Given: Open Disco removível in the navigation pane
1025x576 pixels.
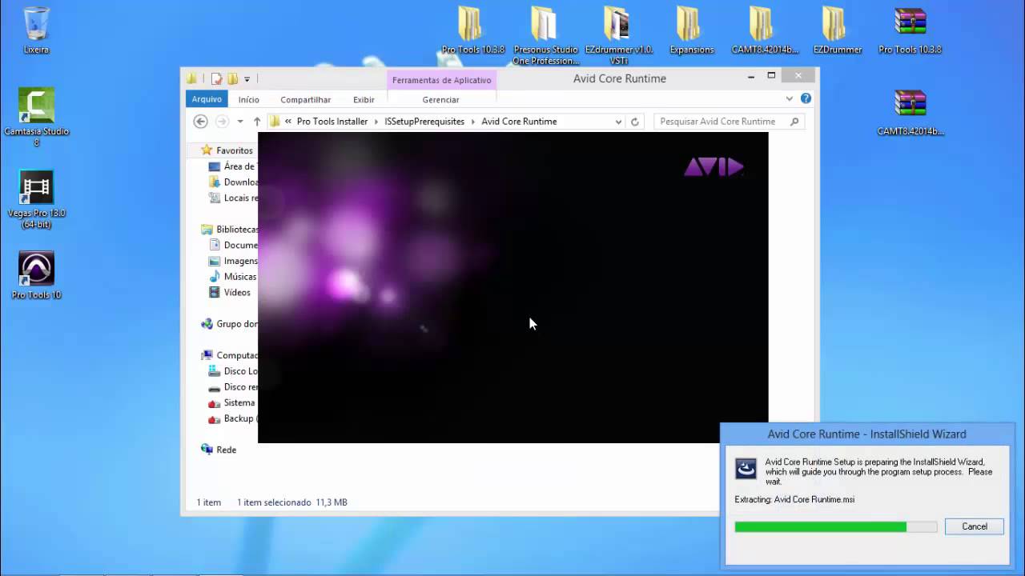Looking at the screenshot, I should [x=233, y=387].
